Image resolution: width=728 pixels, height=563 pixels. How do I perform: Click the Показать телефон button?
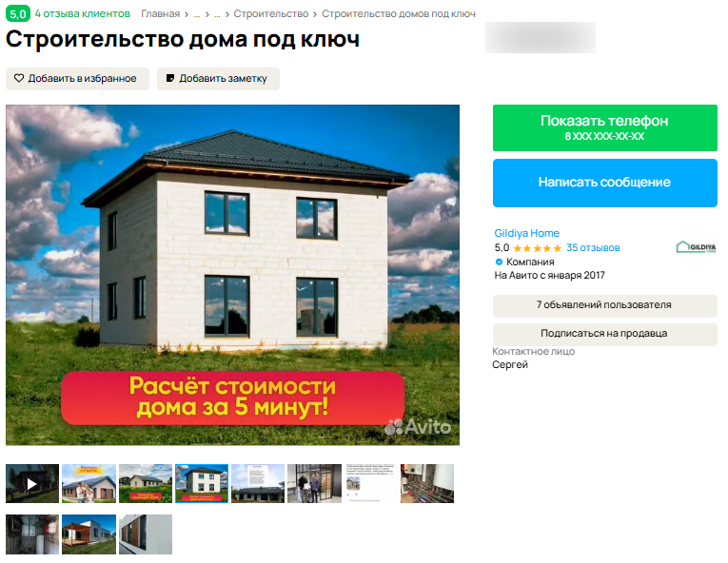coord(604,127)
